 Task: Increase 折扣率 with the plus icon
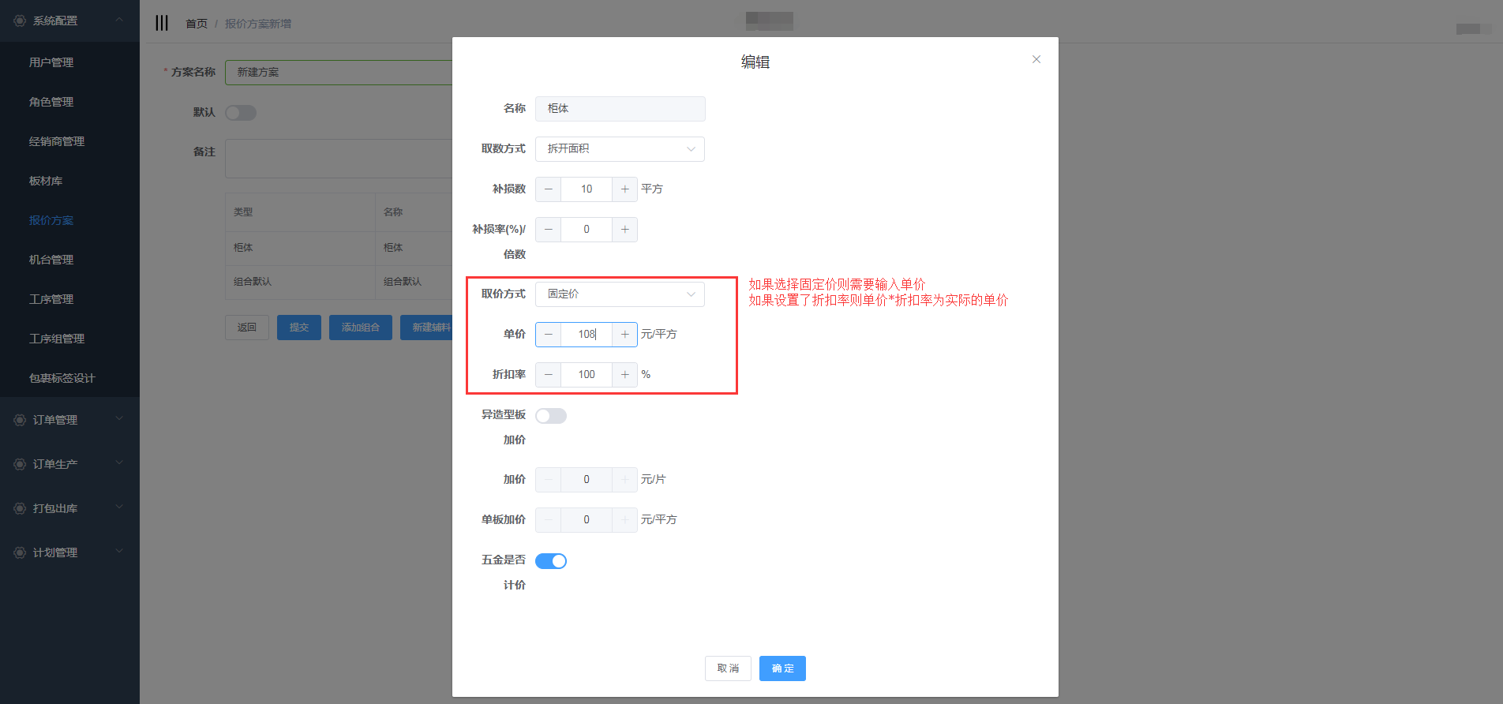[x=624, y=375]
